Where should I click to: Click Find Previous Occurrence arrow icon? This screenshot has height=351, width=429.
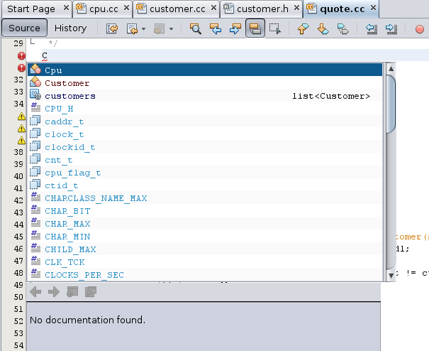point(216,29)
